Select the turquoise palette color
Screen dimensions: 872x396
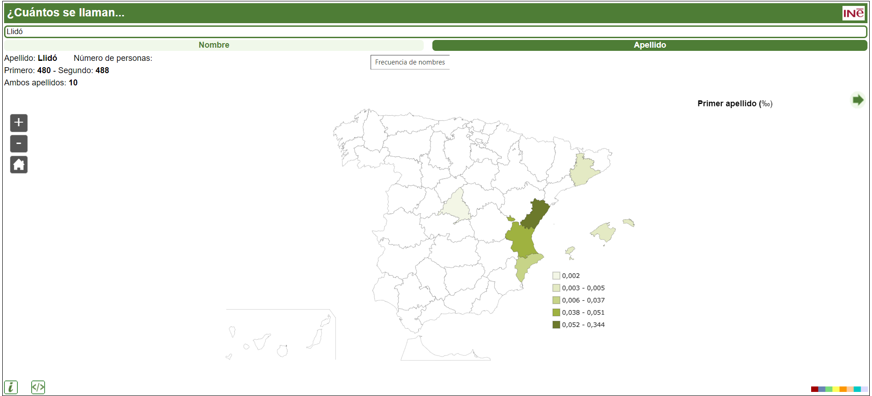coord(857,389)
